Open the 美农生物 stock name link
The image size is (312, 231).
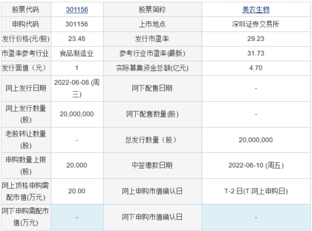click(256, 10)
